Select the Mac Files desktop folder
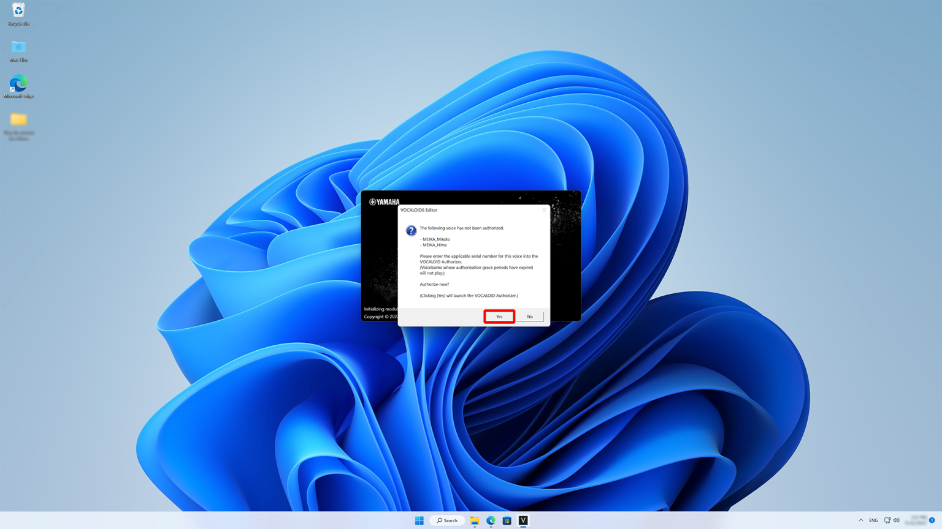This screenshot has width=942, height=529. pyautogui.click(x=18, y=50)
